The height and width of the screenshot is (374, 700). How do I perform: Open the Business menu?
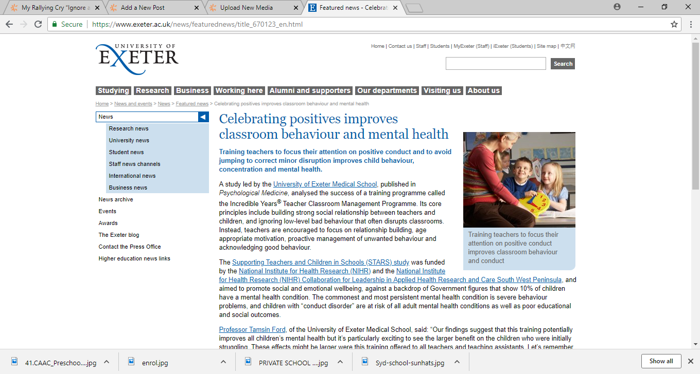coord(192,90)
